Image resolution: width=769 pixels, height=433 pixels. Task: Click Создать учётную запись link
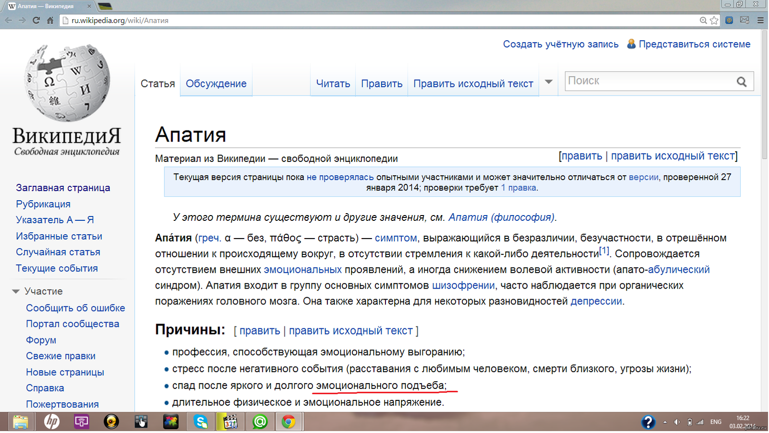tap(560, 44)
